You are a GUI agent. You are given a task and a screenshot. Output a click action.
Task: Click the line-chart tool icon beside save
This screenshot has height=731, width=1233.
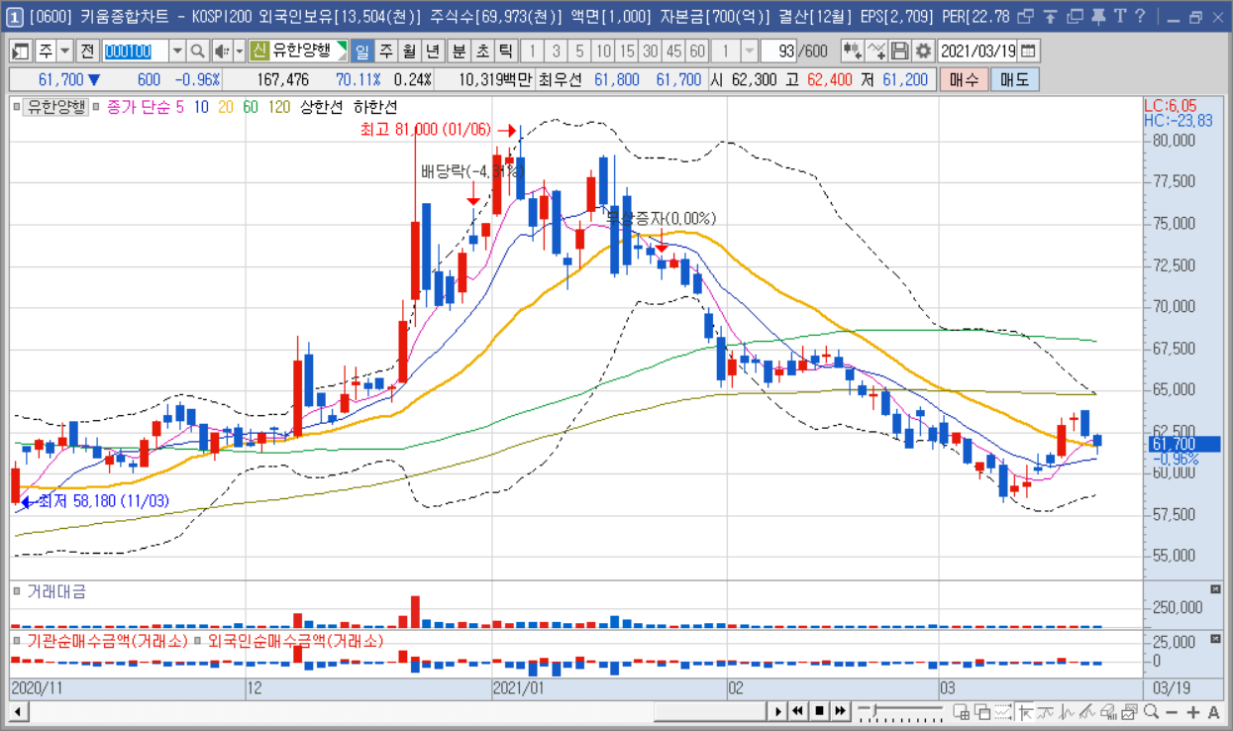[875, 51]
